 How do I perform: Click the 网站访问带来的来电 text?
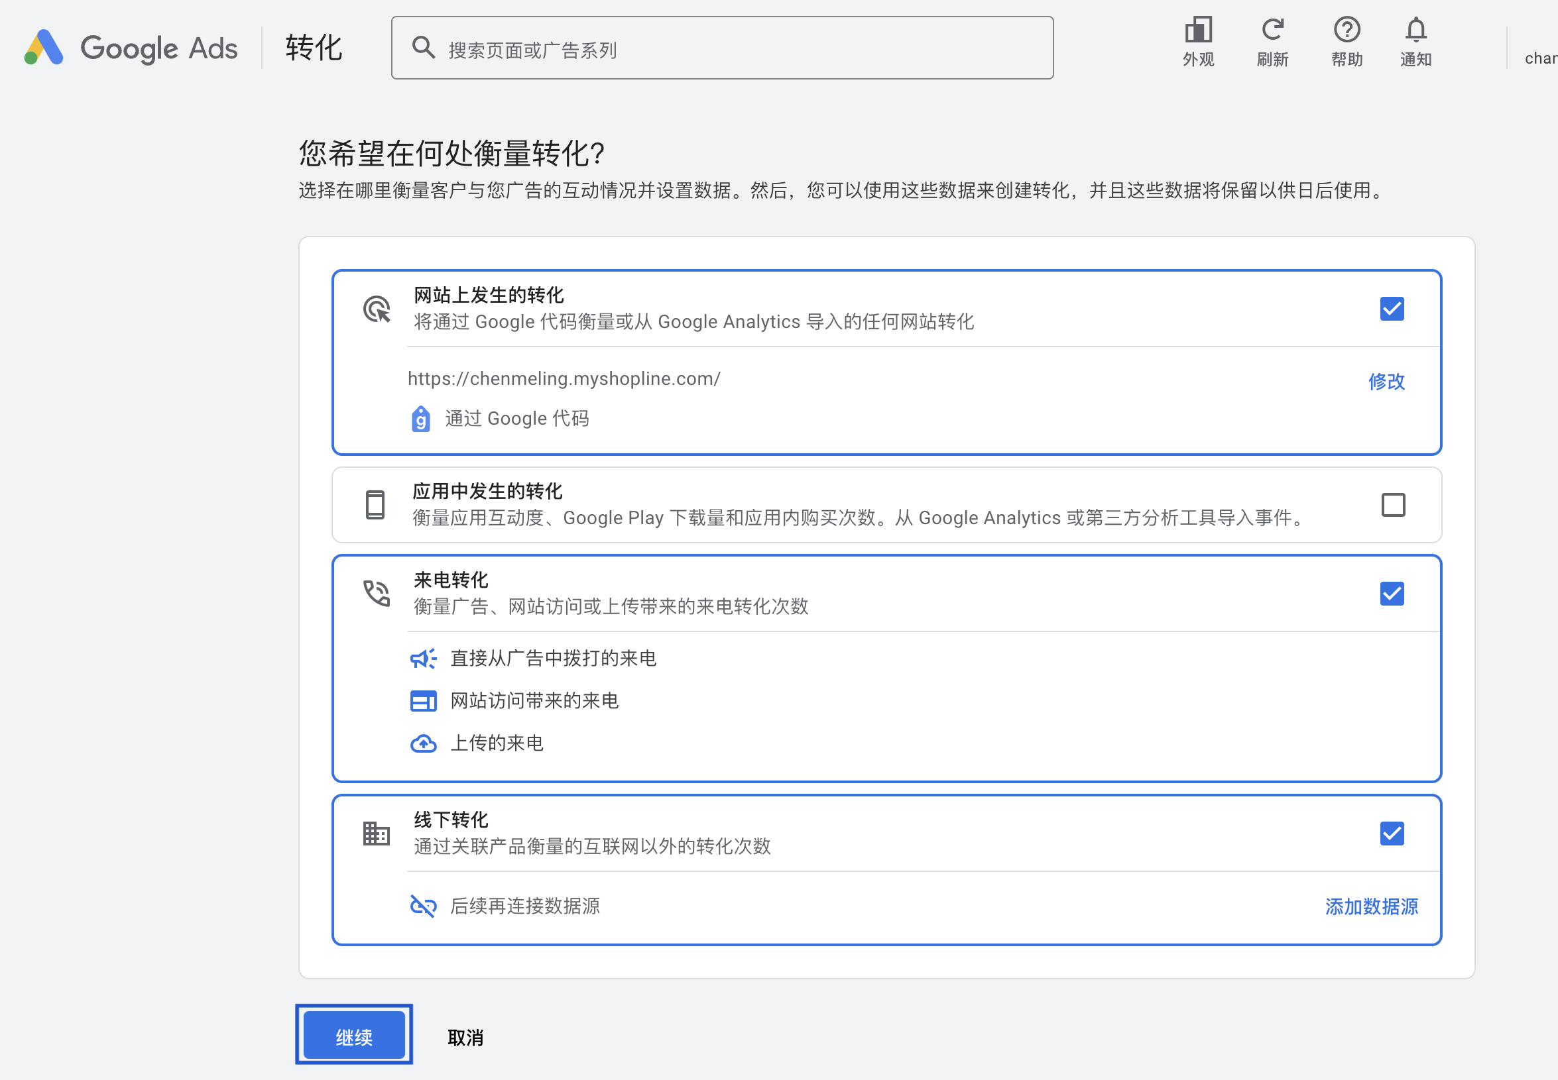[534, 701]
